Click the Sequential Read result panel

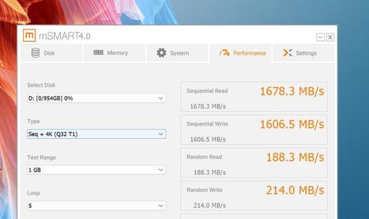(254, 97)
